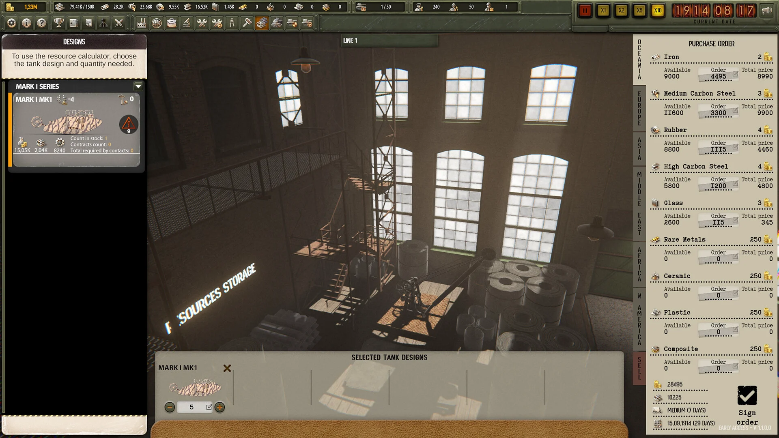Viewport: 779px width, 438px height.
Task: Enable X5 game speed
Action: coord(639,11)
